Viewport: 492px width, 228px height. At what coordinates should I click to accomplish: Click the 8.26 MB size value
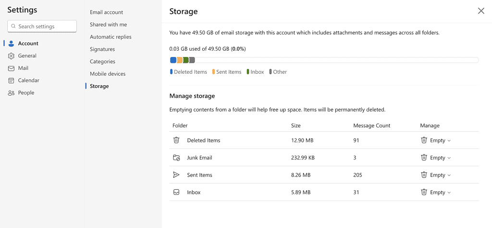tap(301, 175)
